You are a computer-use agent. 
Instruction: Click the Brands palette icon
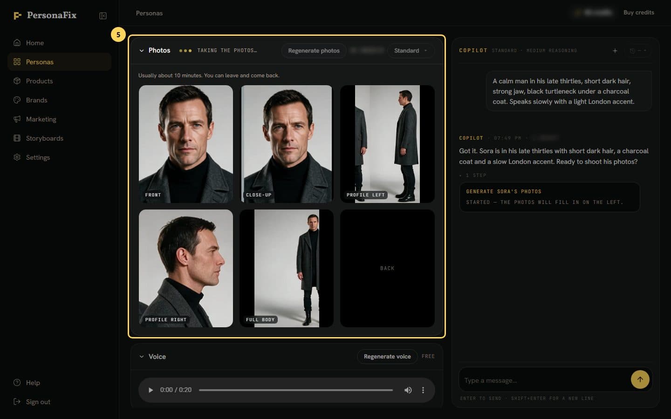17,100
